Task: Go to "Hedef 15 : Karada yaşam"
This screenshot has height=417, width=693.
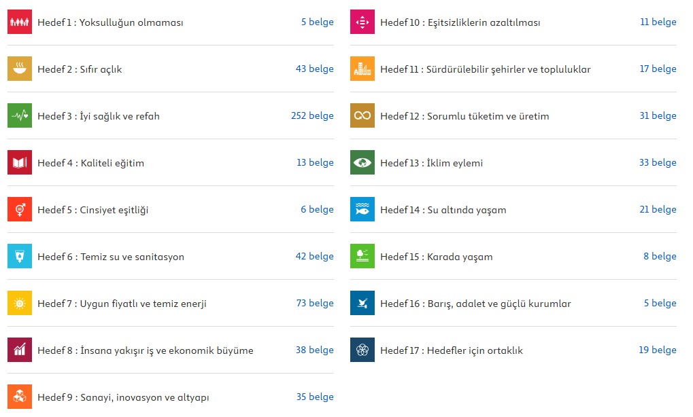Action: (x=436, y=257)
